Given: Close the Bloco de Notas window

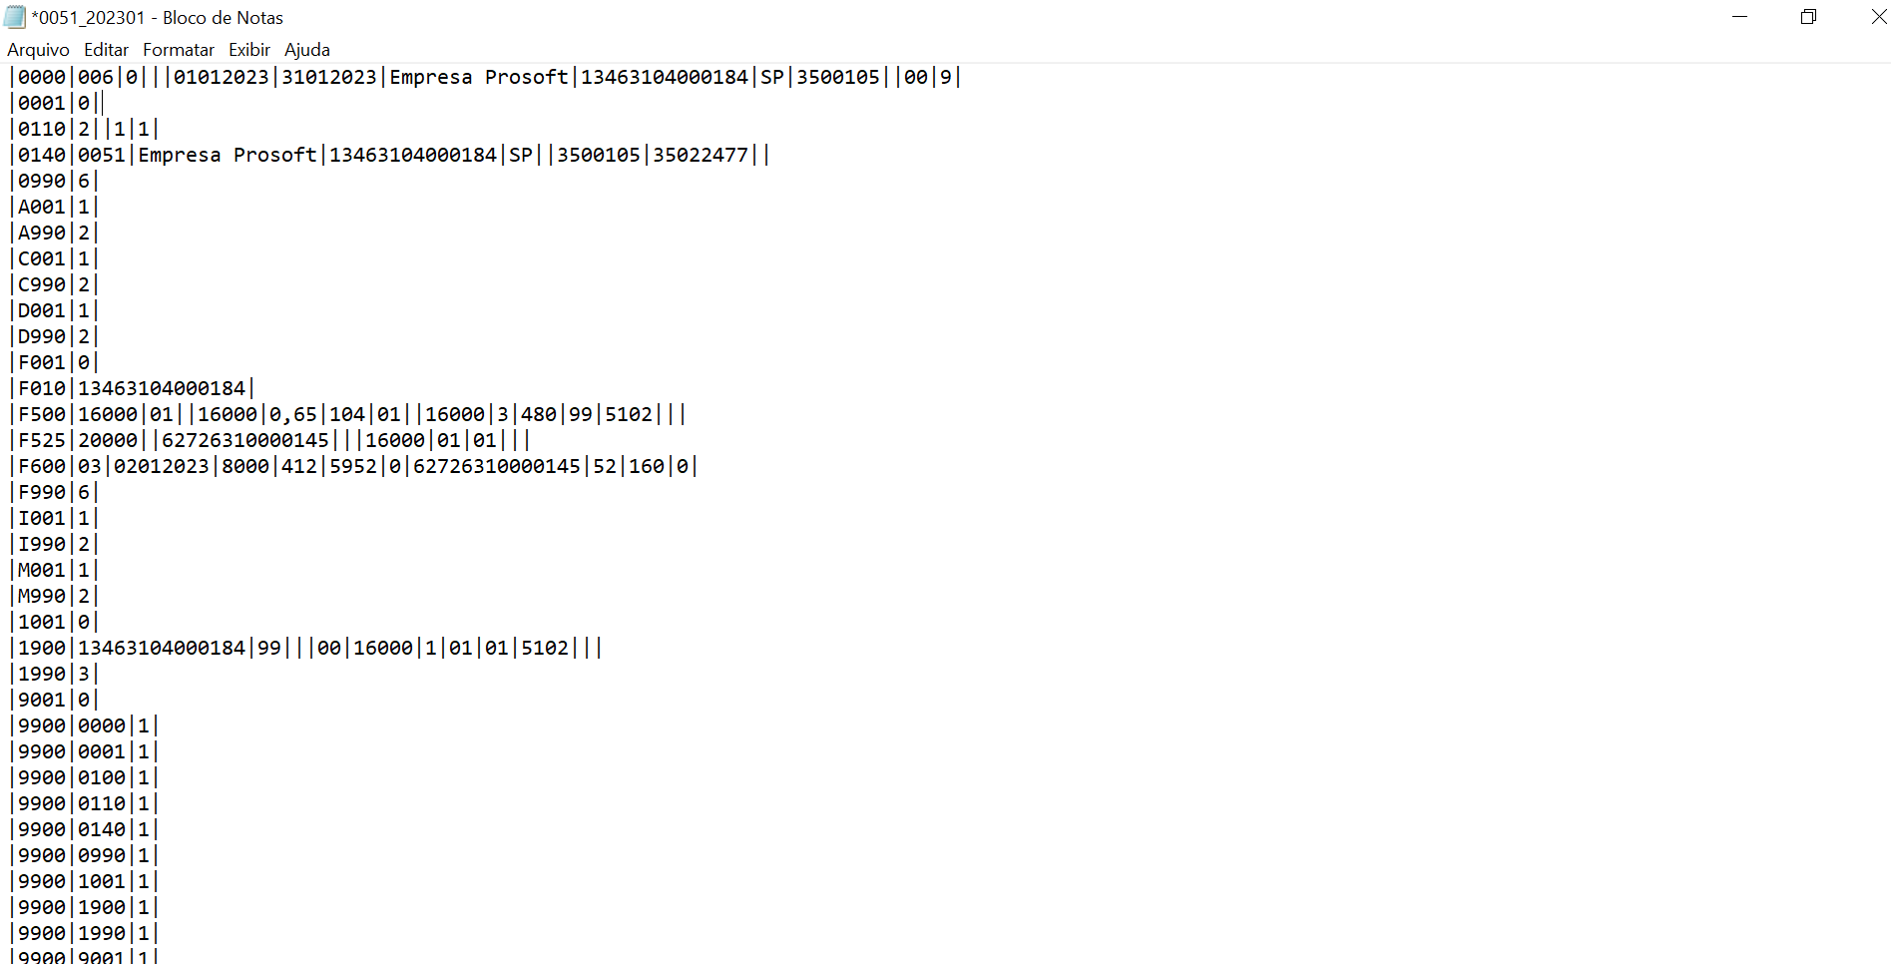Looking at the screenshot, I should (x=1877, y=17).
